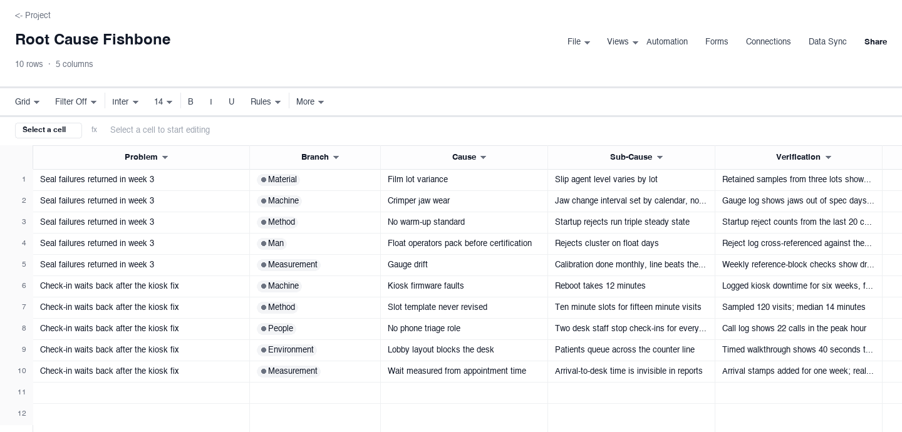Toggle bold formatting with B

point(191,102)
